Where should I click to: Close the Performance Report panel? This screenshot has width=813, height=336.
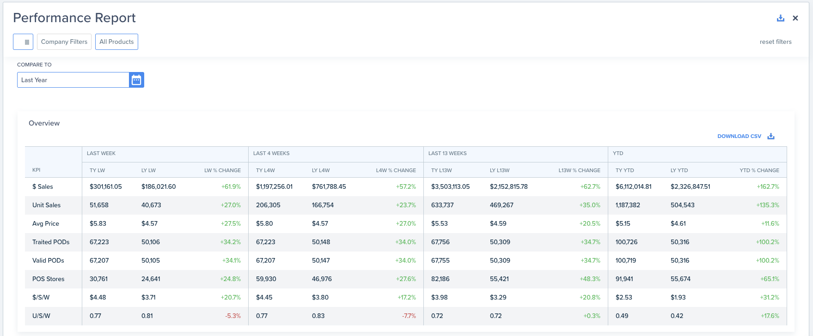795,18
